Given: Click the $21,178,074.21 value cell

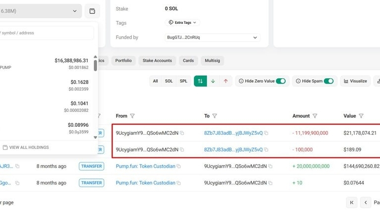Looking at the screenshot, I should [360, 133].
